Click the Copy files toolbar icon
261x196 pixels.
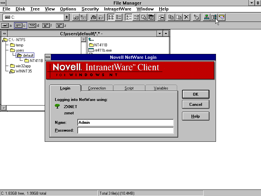click(171, 17)
